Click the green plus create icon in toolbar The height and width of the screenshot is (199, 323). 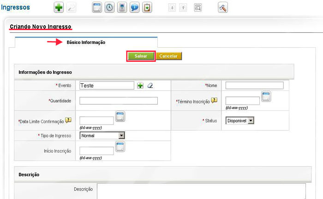click(x=59, y=8)
